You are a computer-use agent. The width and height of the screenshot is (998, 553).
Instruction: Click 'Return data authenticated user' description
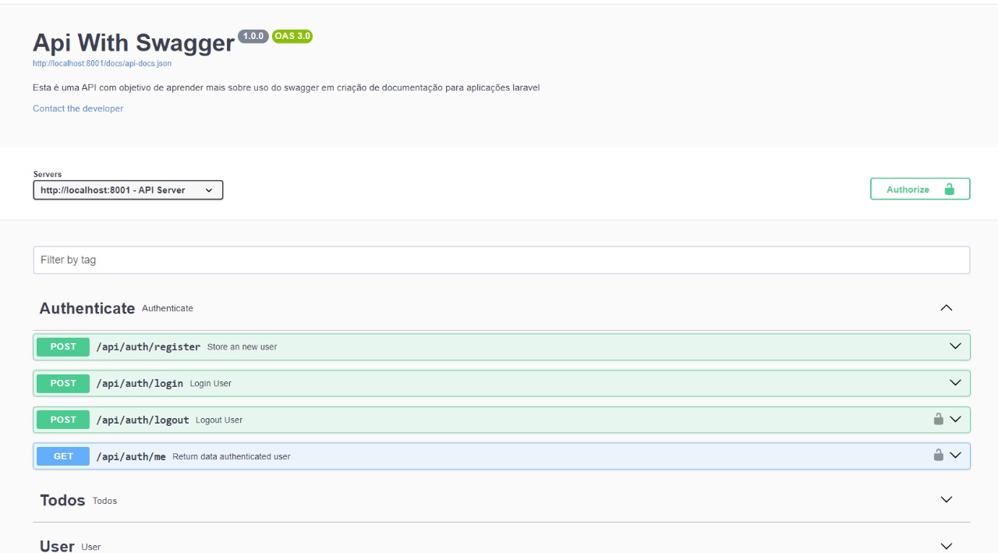[232, 456]
